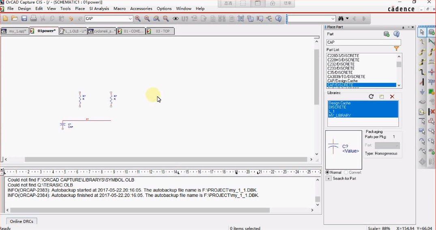Click the Snap to Grid toolbar icon
The image size is (436, 230).
click(241, 19)
